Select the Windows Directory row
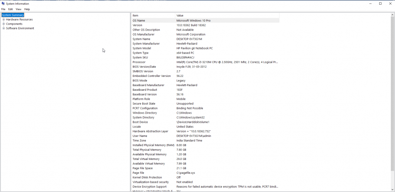Image resolution: width=395 pixels, height=192 pixels. click(x=205, y=113)
